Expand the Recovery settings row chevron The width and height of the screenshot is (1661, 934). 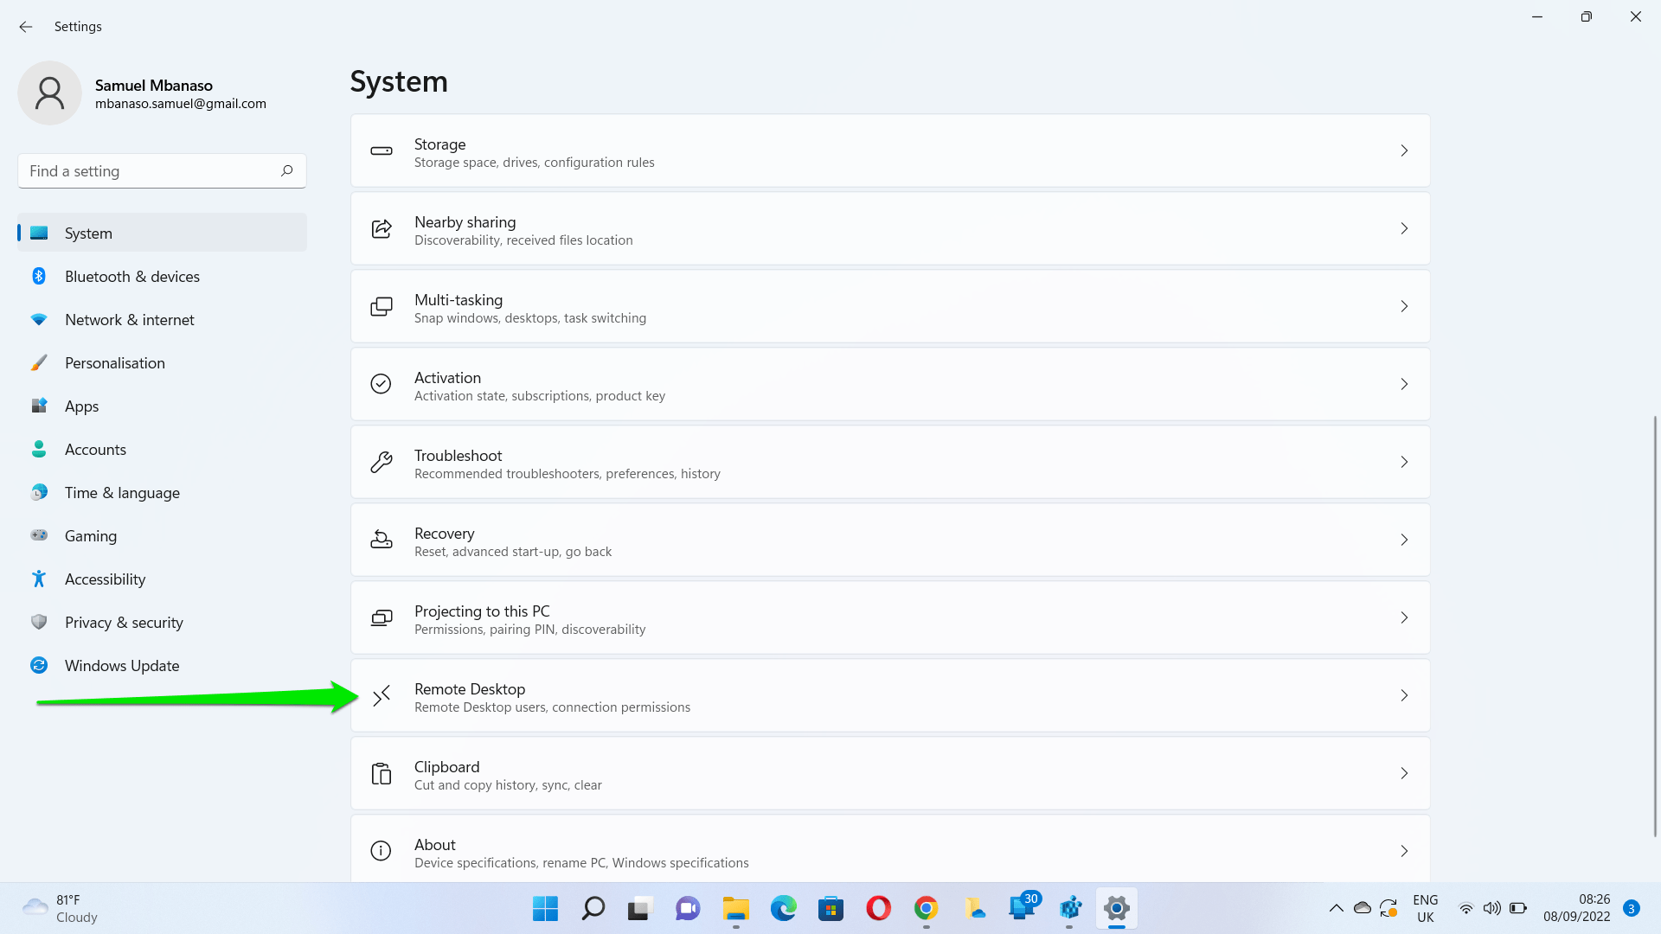(1404, 540)
